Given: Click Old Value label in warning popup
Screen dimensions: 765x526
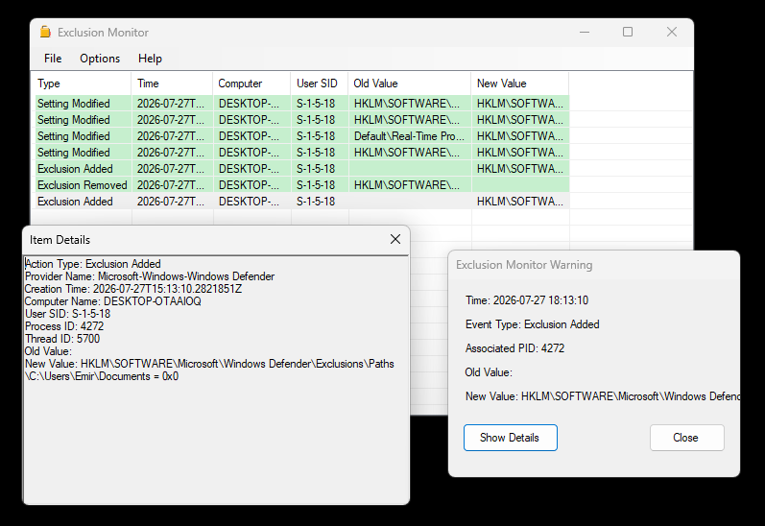Looking at the screenshot, I should pyautogui.click(x=489, y=372).
